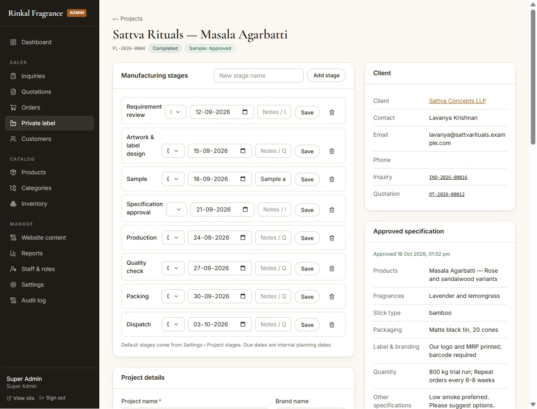Sign out of the admin account
This screenshot has width=537, height=409.
coord(53,398)
